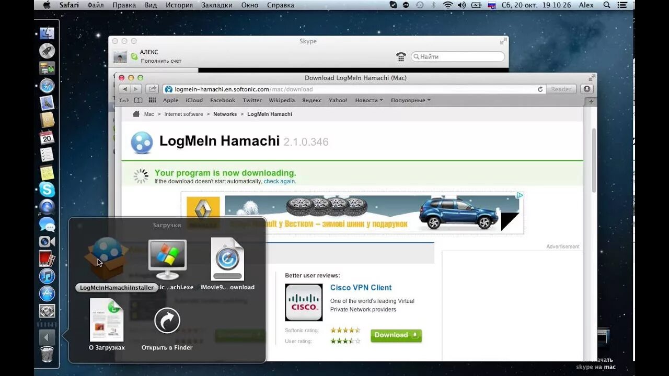669x376 pixels.
Task: Add a new tab with plus button
Action: tap(592, 101)
